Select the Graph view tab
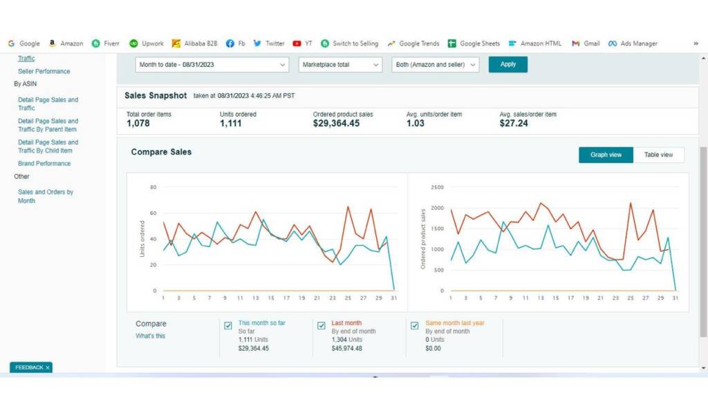708x397 pixels. click(x=606, y=155)
